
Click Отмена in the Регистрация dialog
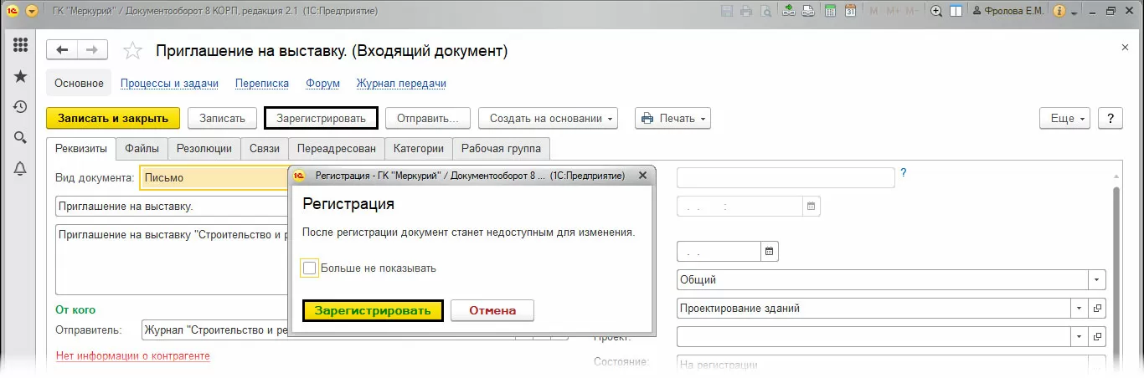492,310
